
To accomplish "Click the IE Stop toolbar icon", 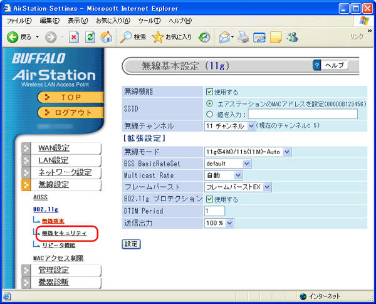I will click(74, 37).
